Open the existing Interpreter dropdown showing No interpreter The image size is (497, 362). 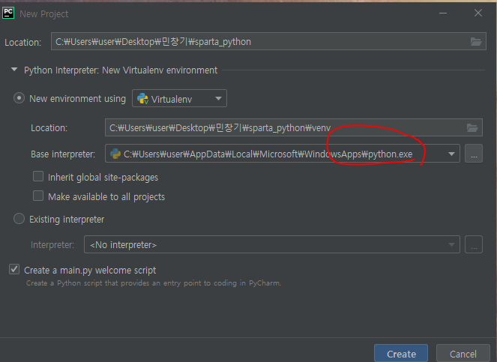(272, 244)
